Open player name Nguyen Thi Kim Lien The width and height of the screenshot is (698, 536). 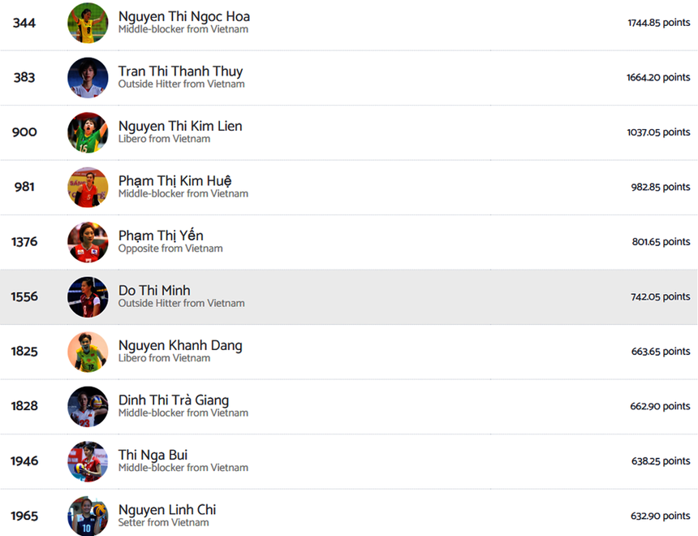(x=180, y=126)
